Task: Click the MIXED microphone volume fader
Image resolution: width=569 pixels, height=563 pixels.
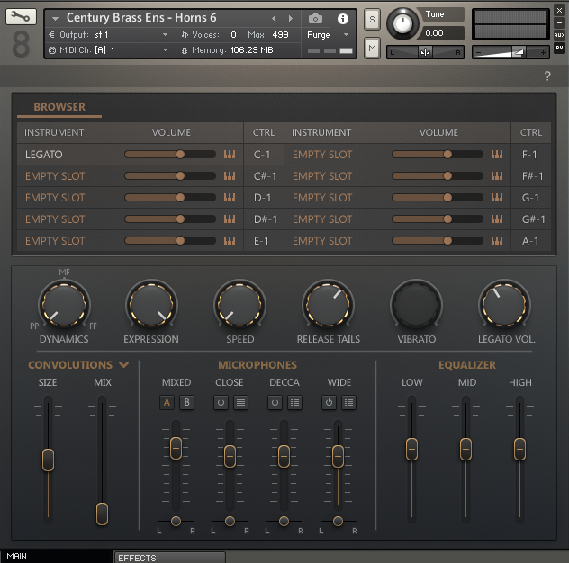Action: click(x=176, y=448)
